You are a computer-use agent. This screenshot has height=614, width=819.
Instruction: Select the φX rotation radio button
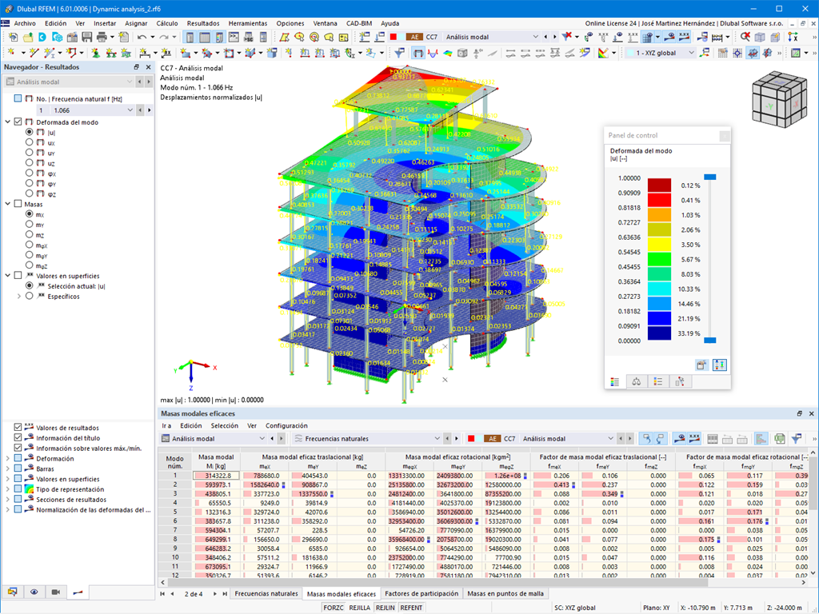[x=30, y=173]
